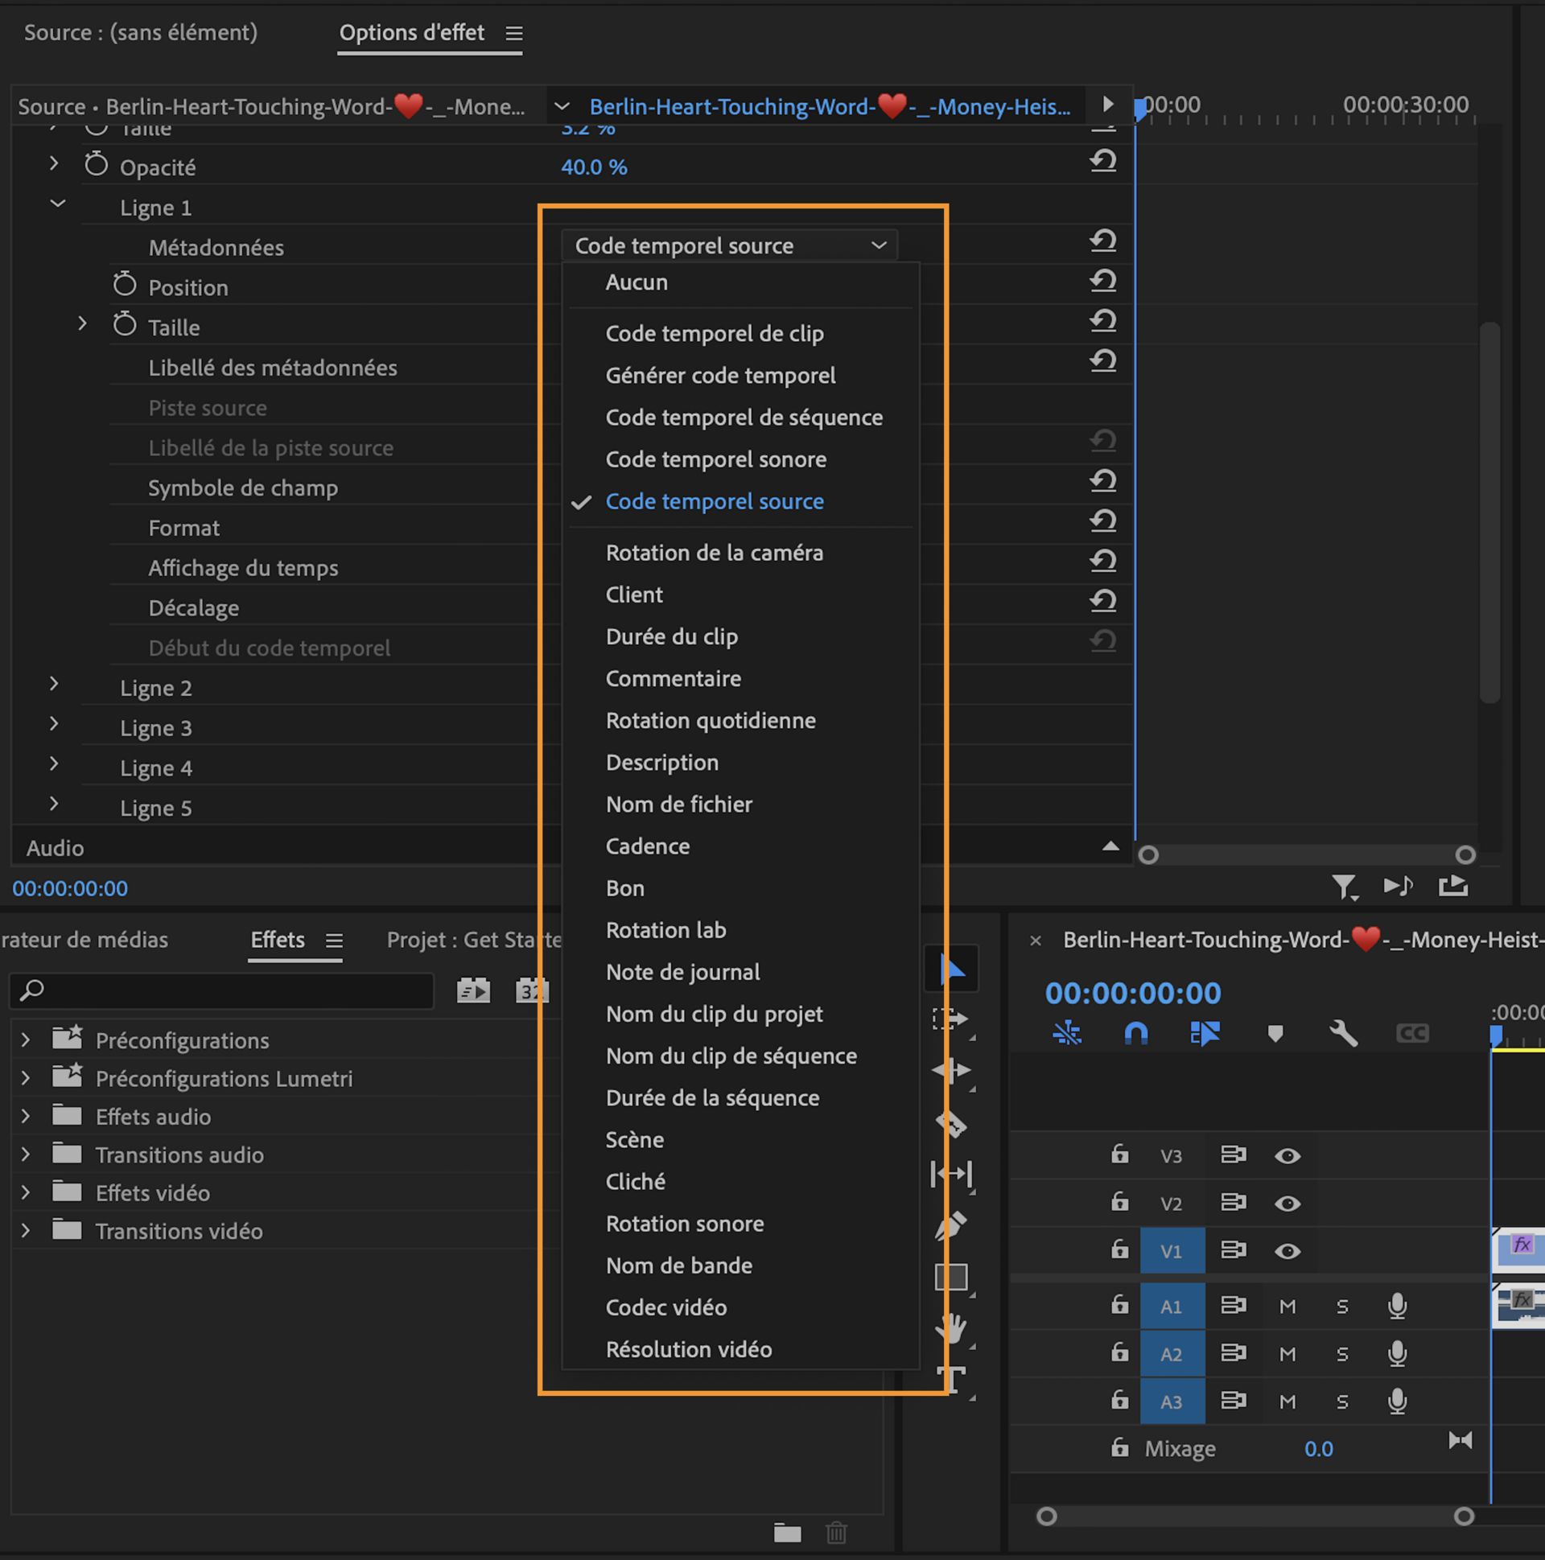Toggle animation stopwatch for Ligne 1 Taille
Viewport: 1545px width, 1560px height.
(x=125, y=324)
